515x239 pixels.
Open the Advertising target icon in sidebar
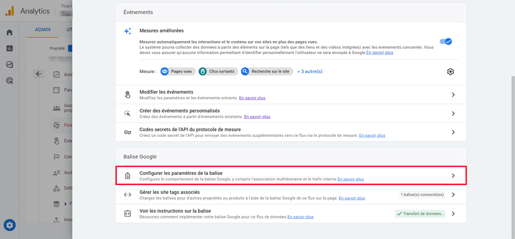(9, 81)
